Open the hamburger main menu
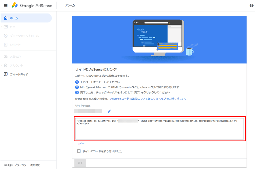This screenshot has height=169, width=255. (x=6, y=6)
